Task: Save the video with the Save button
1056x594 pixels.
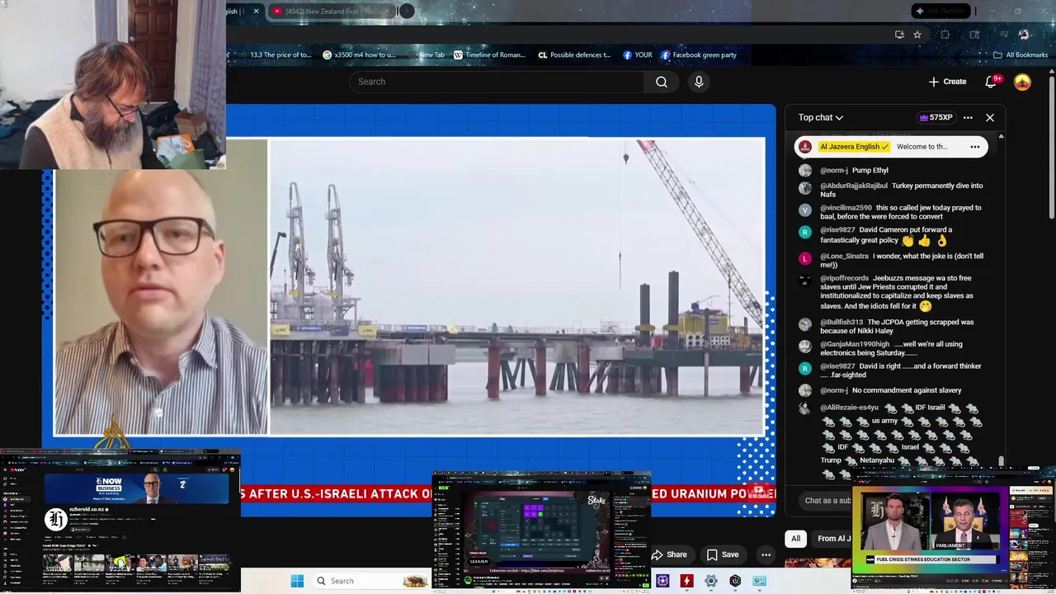Action: point(722,554)
